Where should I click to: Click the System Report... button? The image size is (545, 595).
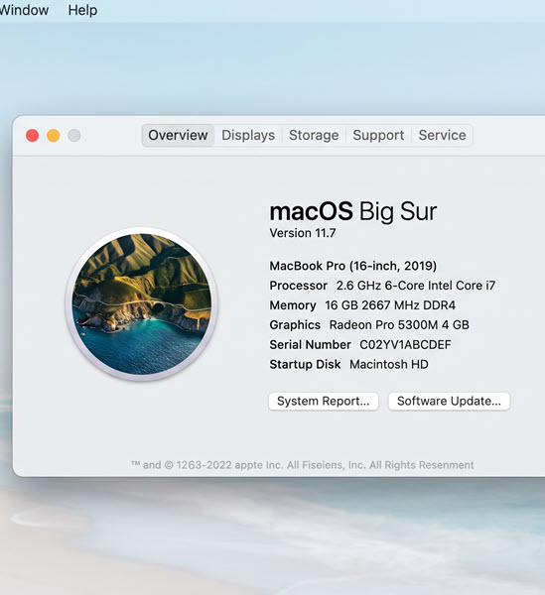tap(324, 401)
